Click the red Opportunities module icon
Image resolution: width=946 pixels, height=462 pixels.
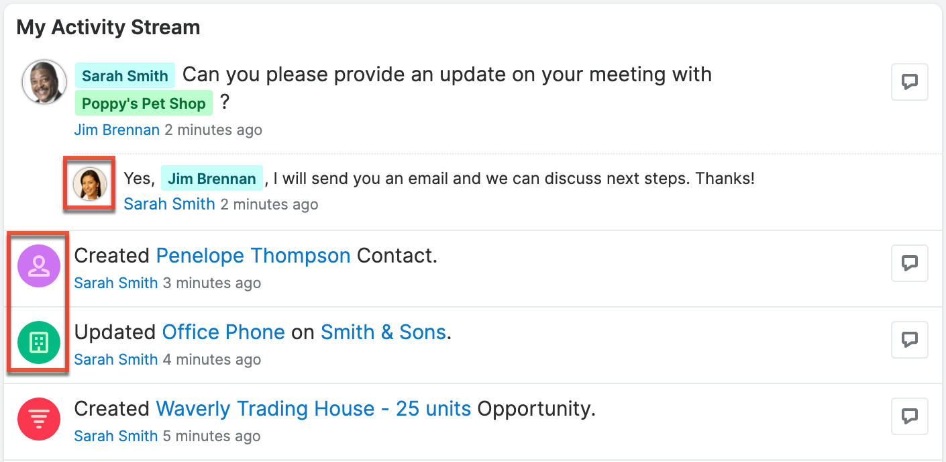(x=39, y=419)
